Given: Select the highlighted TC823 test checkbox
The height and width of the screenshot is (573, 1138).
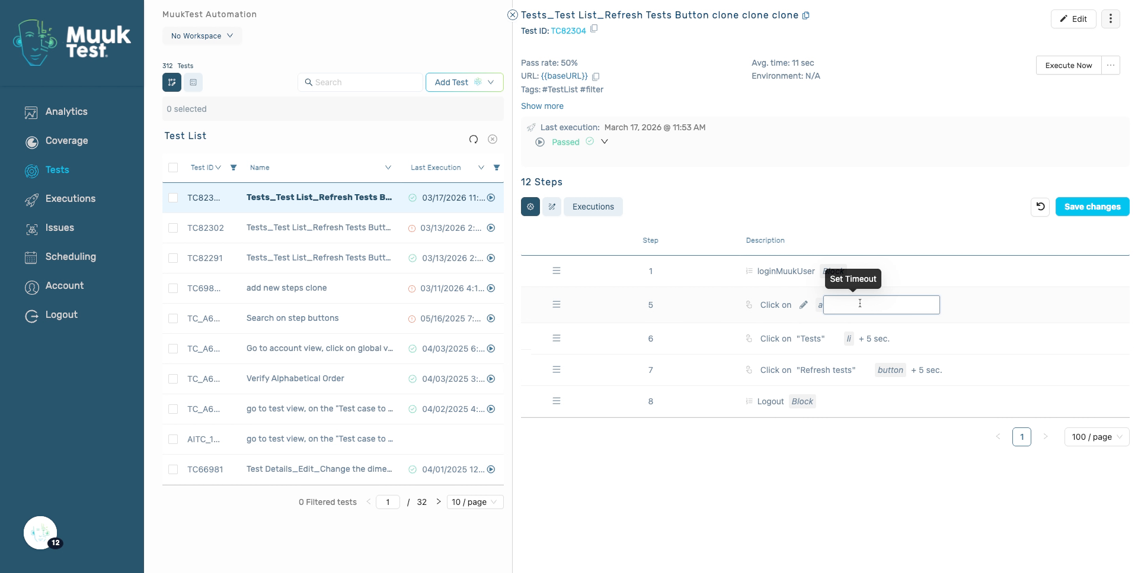Looking at the screenshot, I should click(173, 198).
